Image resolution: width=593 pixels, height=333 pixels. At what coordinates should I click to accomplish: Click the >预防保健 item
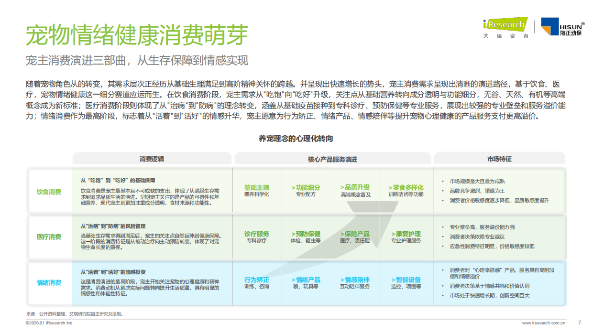coord(306,234)
